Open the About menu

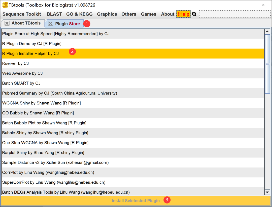168,14
